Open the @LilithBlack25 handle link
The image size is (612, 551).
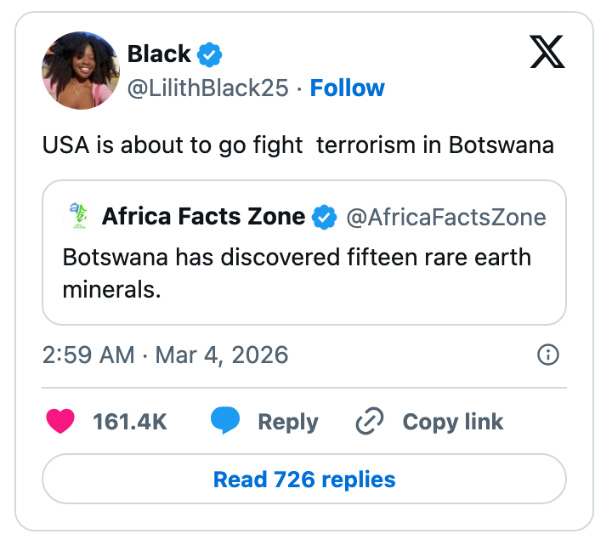click(208, 88)
